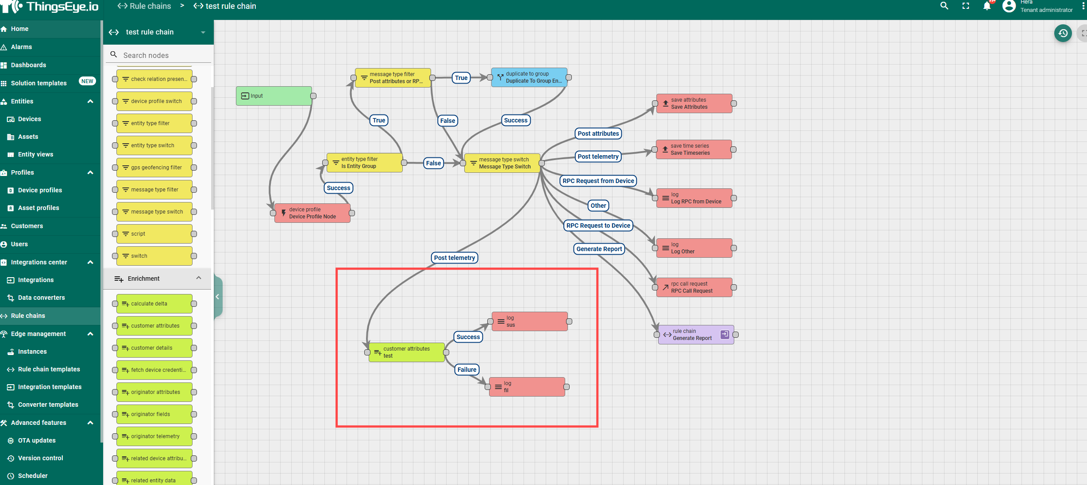Open the Generate Report rule chain icon

pos(725,334)
